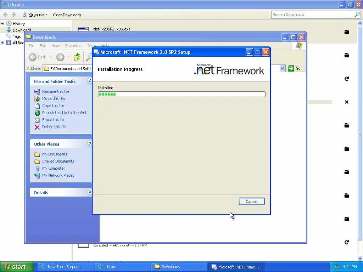This screenshot has width=363, height=272.
Task: Select the Tags icon in Library sidebar
Action: tap(9, 36)
